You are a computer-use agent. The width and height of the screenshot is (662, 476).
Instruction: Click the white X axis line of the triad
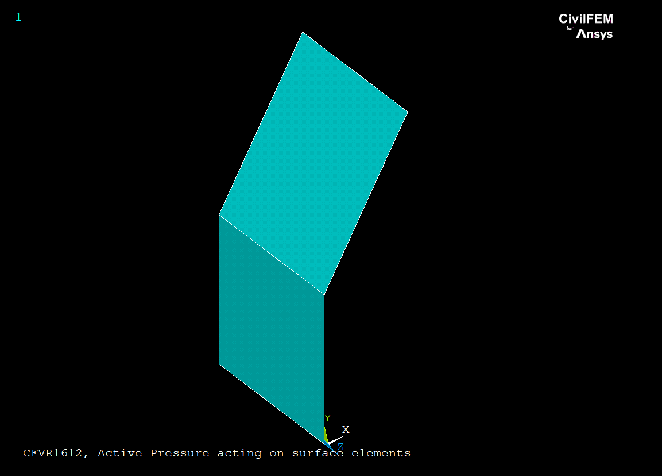(335, 439)
